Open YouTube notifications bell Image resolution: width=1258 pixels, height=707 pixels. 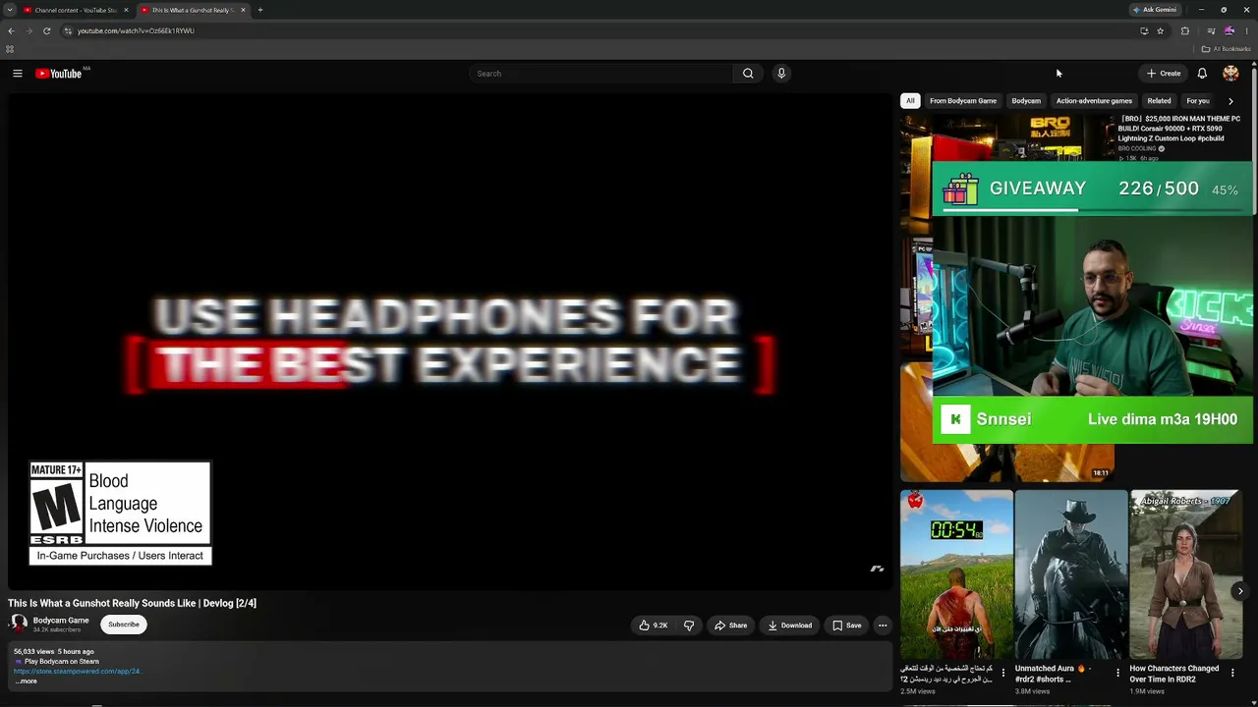click(x=1202, y=74)
